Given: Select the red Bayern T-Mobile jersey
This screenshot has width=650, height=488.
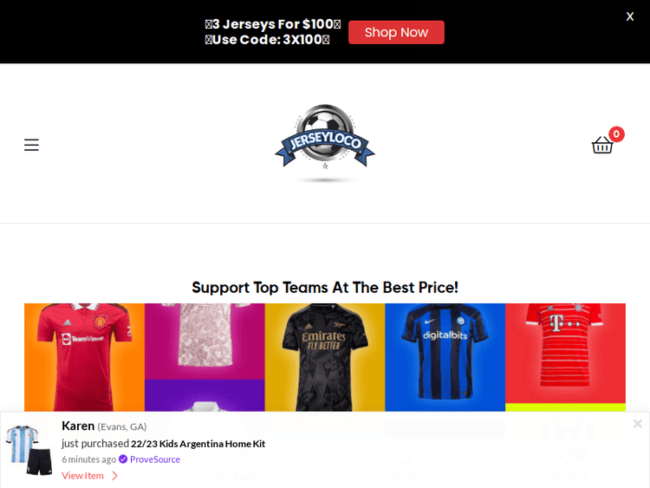Looking at the screenshot, I should (565, 354).
